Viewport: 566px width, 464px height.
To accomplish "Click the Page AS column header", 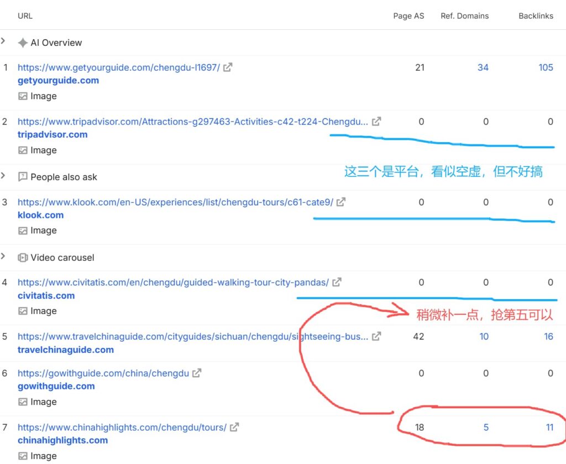I will point(408,16).
